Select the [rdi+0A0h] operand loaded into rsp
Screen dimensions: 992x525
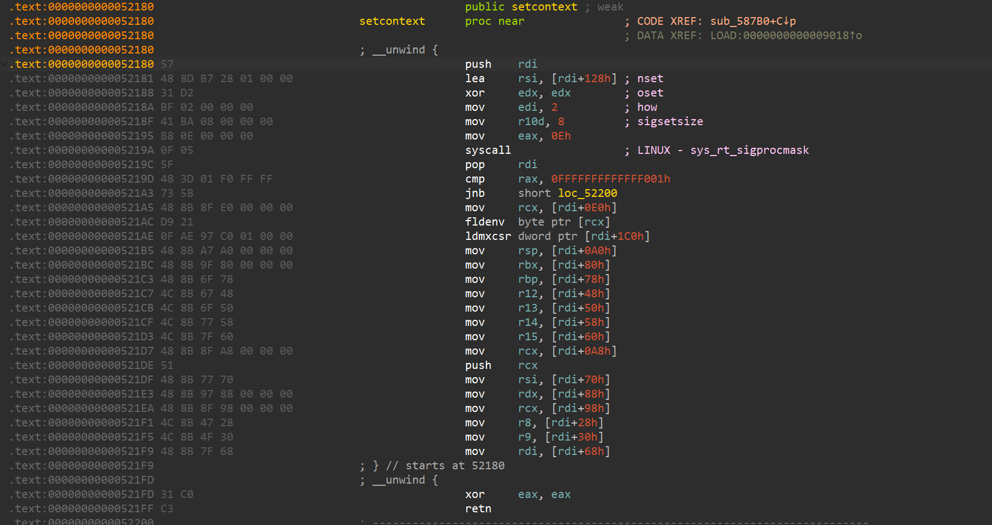pyautogui.click(x=584, y=250)
